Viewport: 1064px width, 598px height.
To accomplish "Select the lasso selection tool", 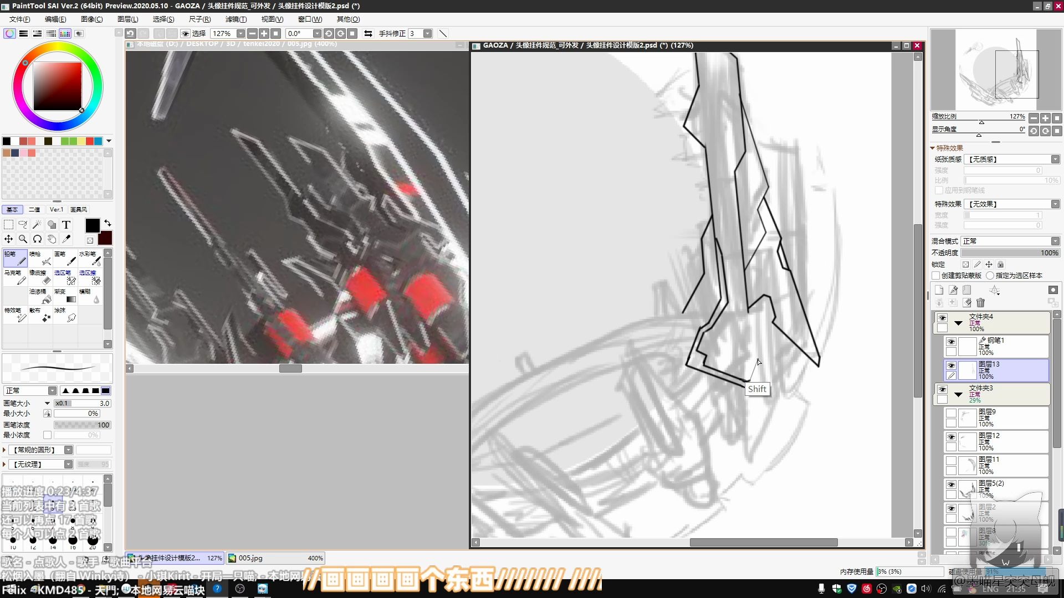I will coord(23,224).
